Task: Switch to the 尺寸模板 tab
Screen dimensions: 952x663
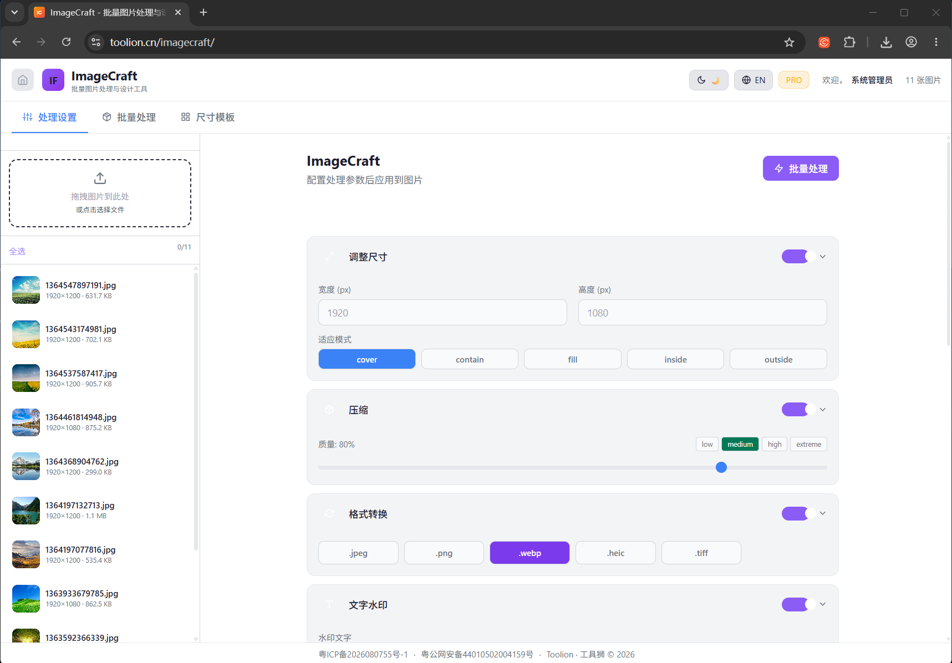Action: (208, 117)
